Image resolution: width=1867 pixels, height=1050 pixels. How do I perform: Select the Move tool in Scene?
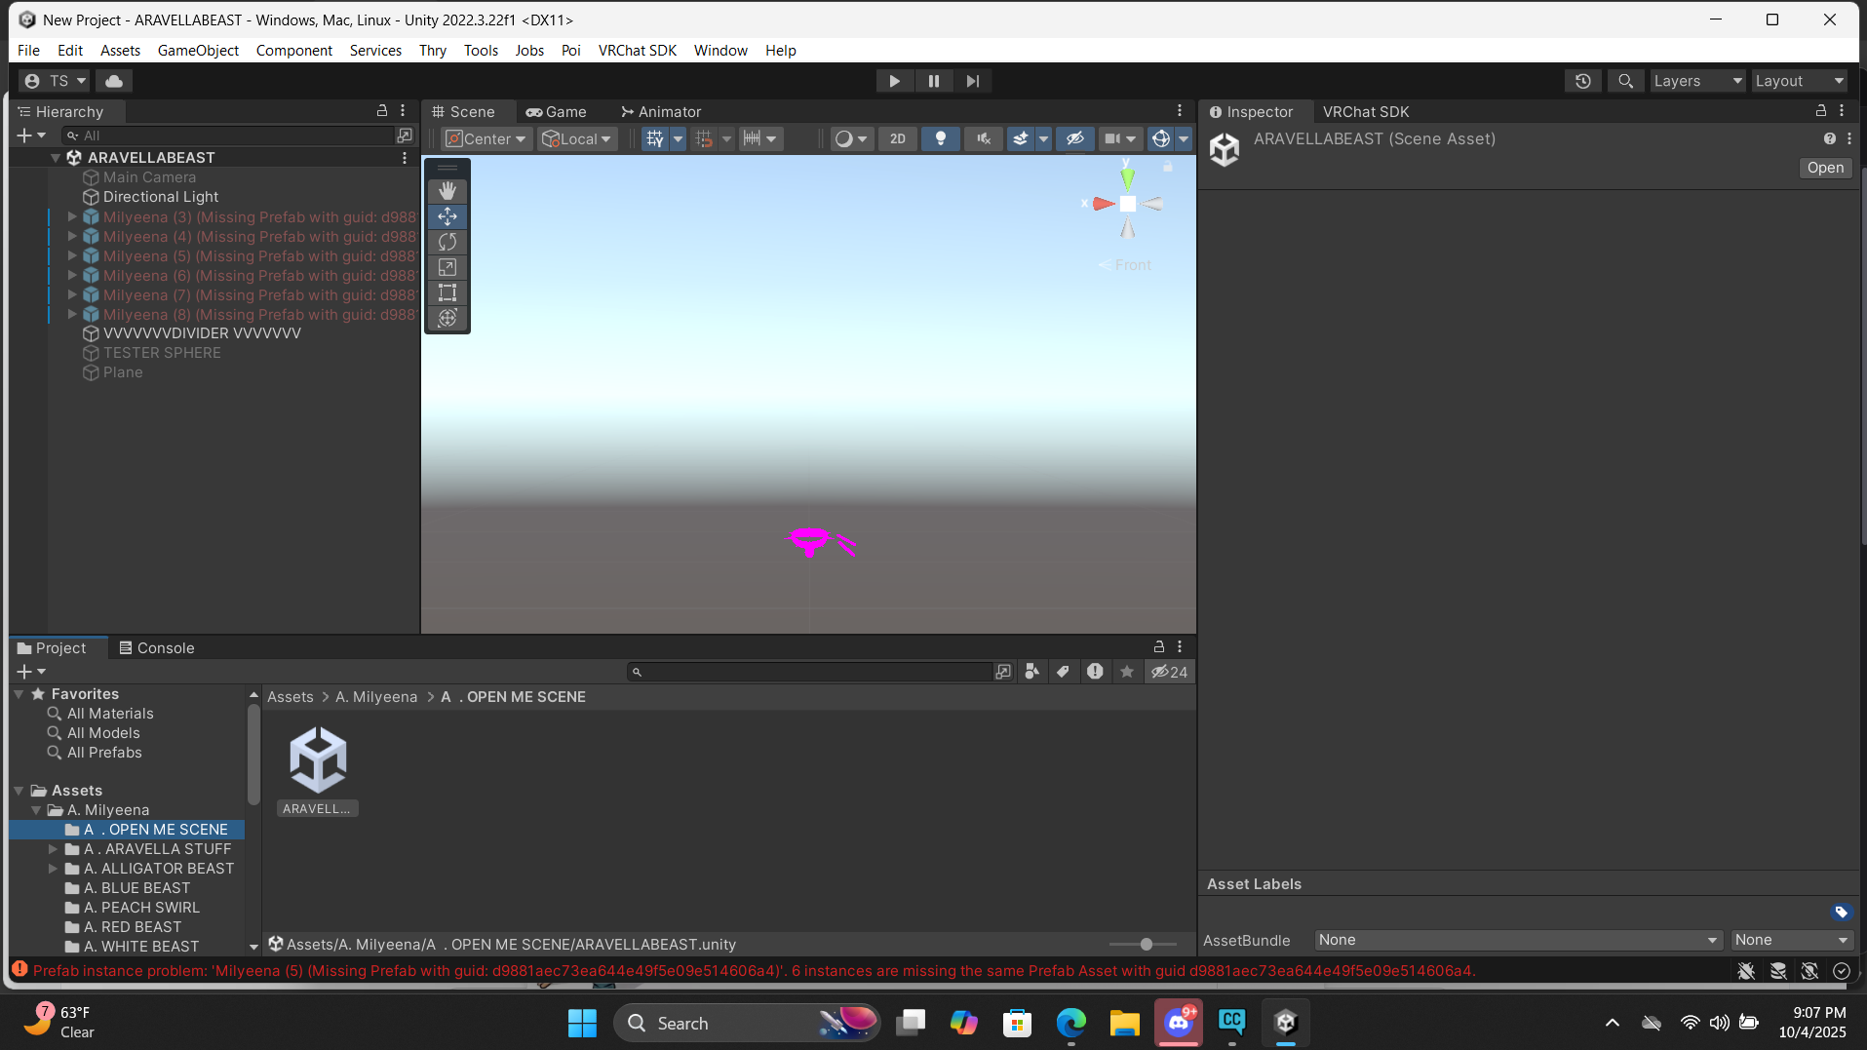447,216
